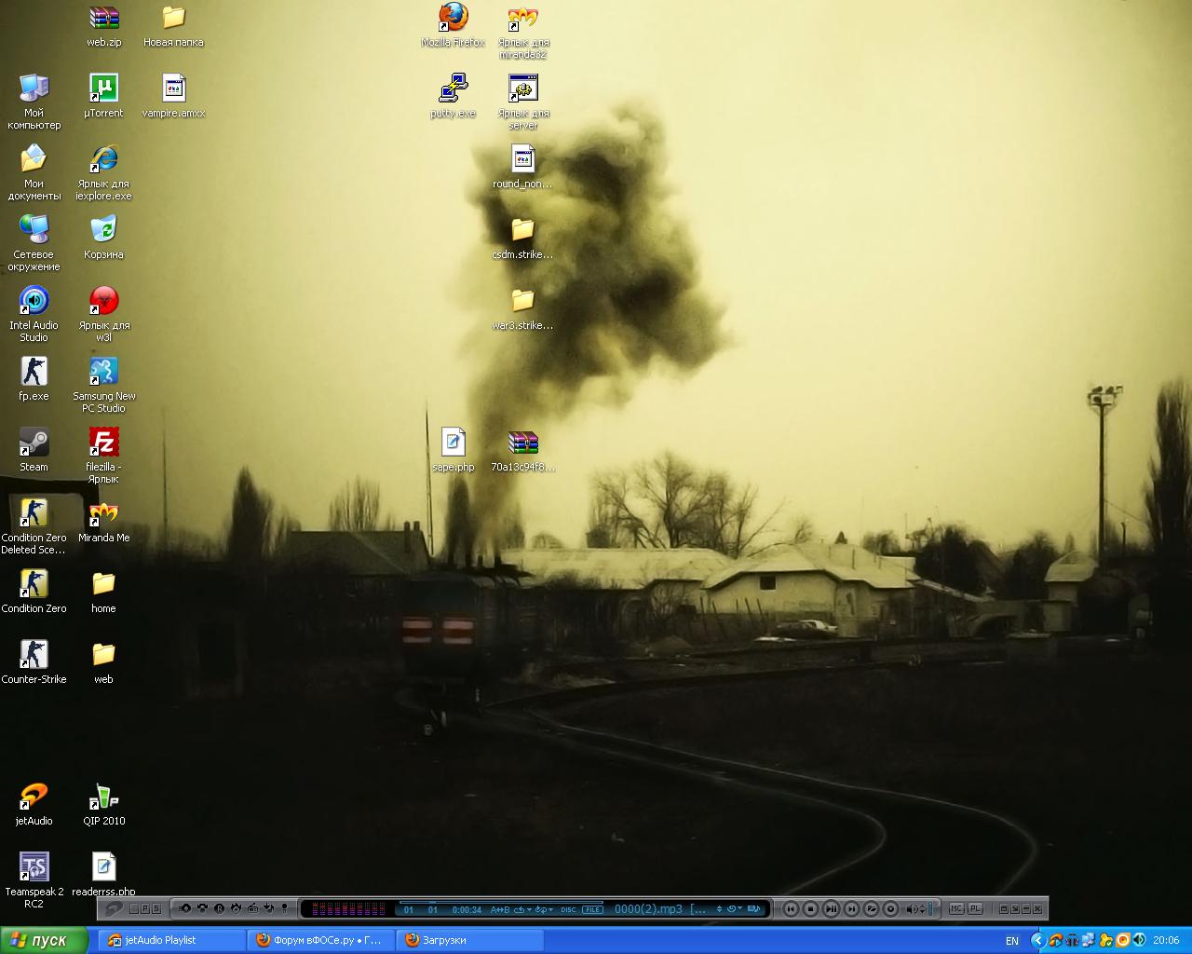Click the jetAudio previous track button

(x=791, y=909)
